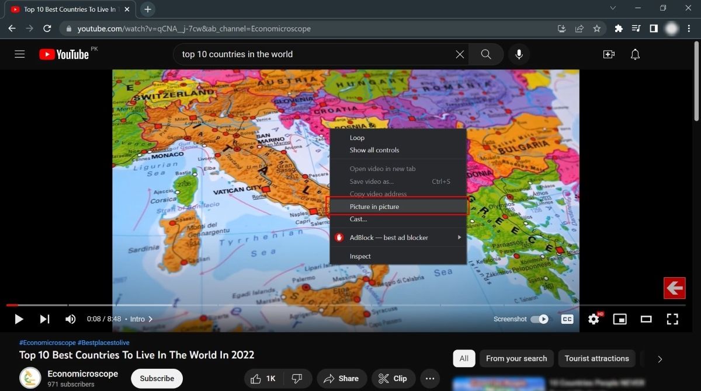Viewport: 701px width, 391px height.
Task: Click the Create video icon
Action: pos(609,54)
